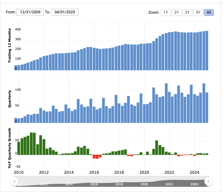Click the 2024 x-axis year label
Screen dimensions: 224x192
tap(194, 172)
